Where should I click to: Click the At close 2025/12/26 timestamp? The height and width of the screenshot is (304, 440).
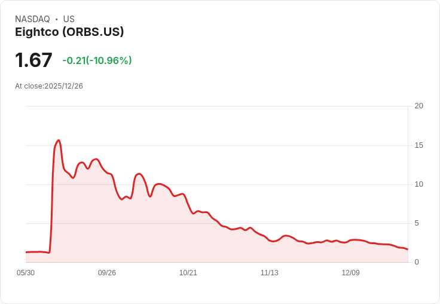49,86
